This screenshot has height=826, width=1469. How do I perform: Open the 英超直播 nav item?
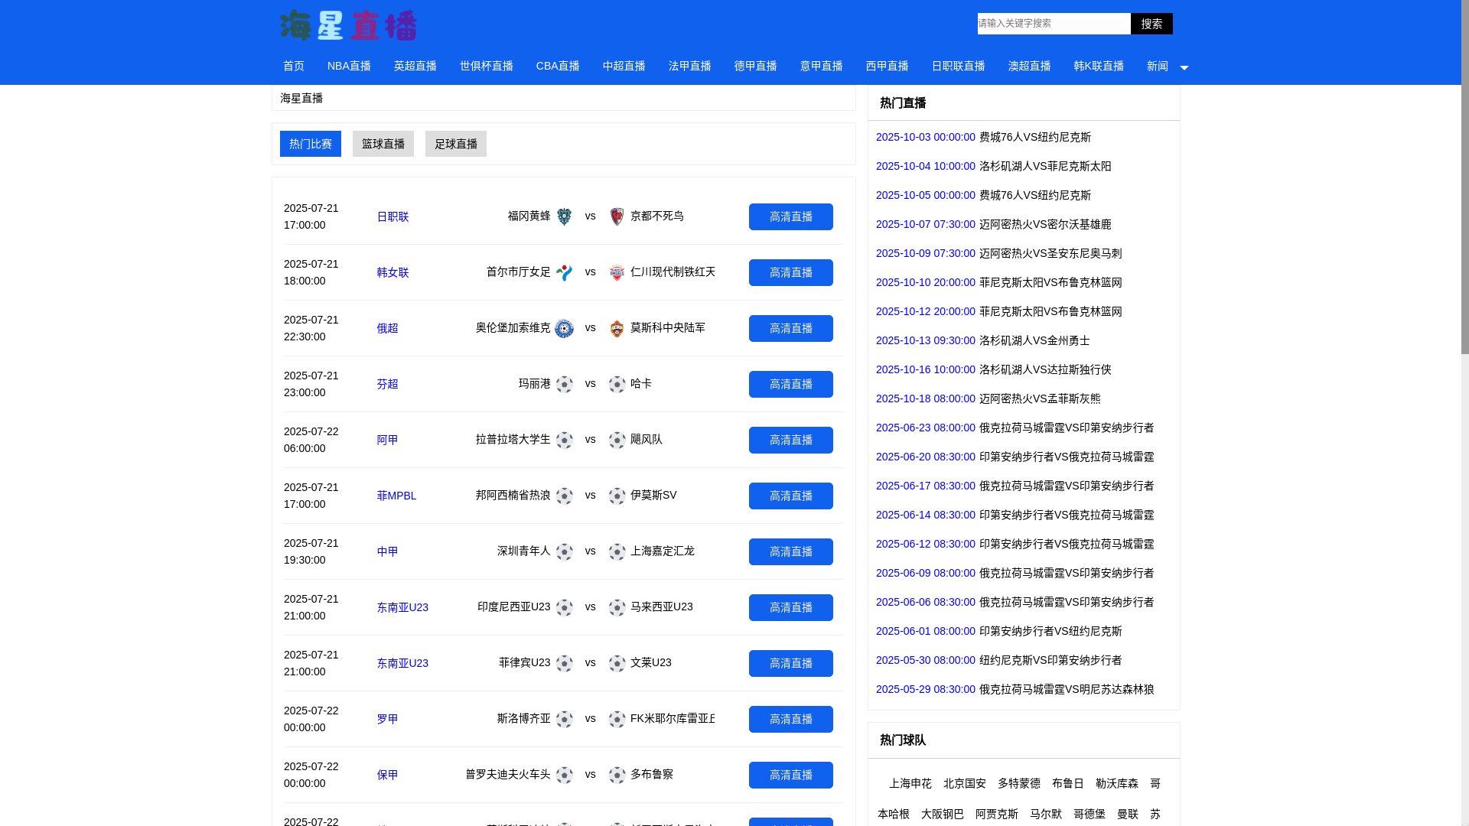415,66
